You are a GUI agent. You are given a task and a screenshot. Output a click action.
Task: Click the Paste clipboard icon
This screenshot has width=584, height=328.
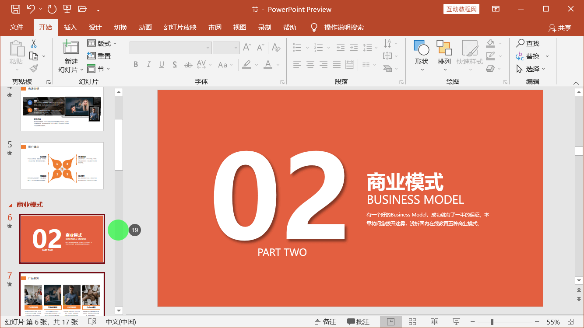[17, 49]
